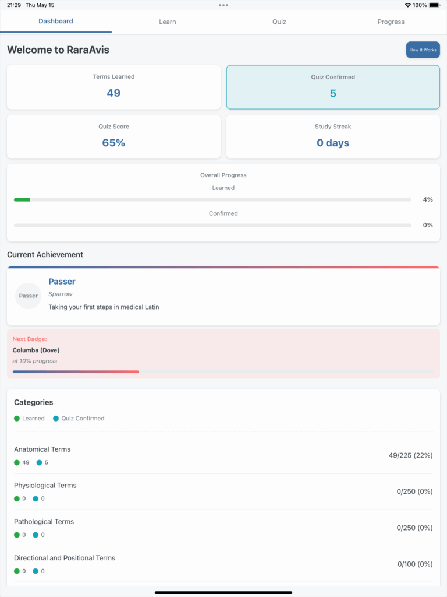This screenshot has width=447, height=597.
Task: Tap the round Passer badge icon
Action: (x=28, y=296)
